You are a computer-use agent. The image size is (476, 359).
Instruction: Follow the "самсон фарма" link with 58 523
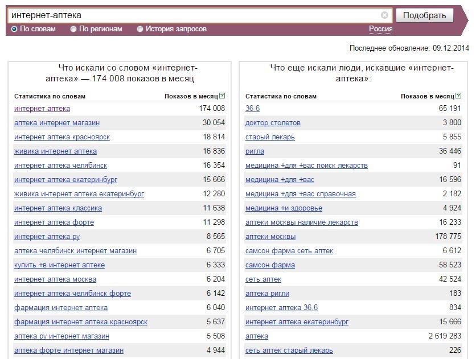270,265
